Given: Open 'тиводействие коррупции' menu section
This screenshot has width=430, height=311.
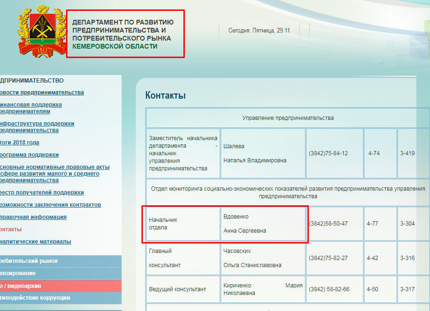Looking at the screenshot, I should 61,298.
